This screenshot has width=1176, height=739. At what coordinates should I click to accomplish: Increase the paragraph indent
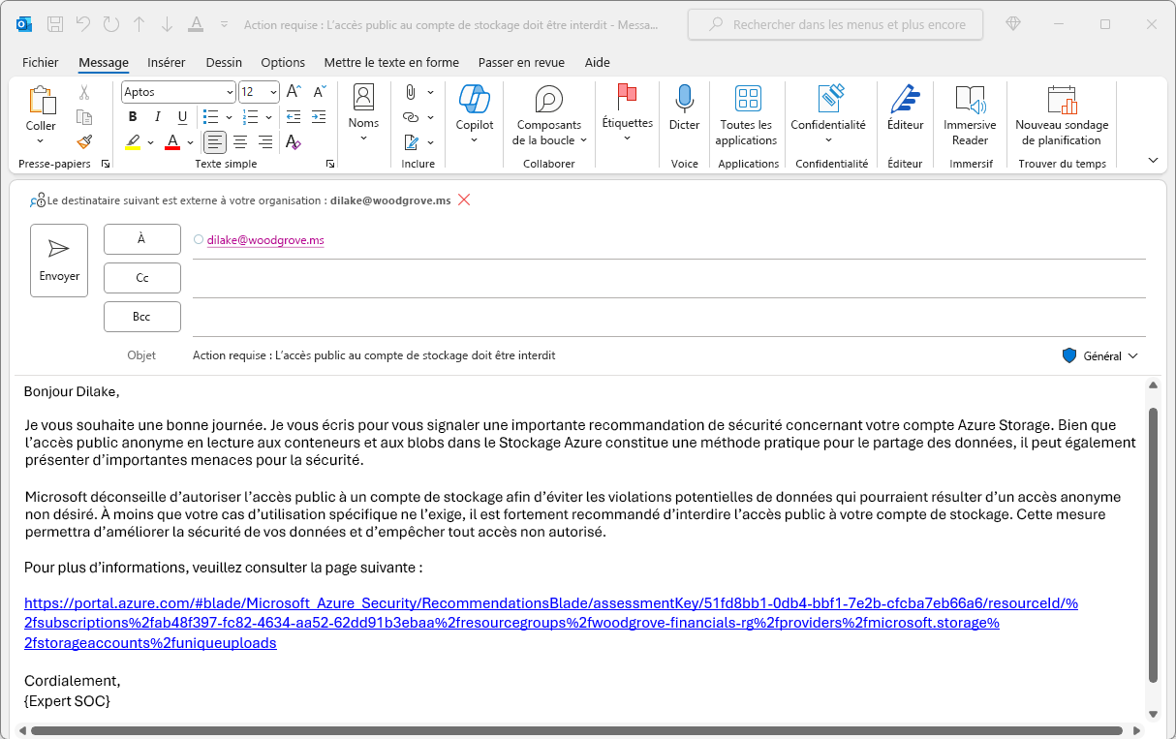click(319, 117)
